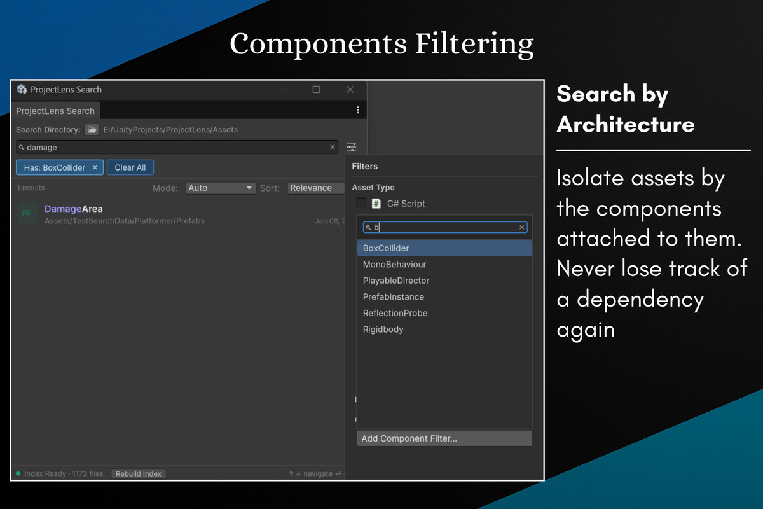Click the PF prefab icon of DamageArea
Viewport: 763px width, 509px height.
(x=27, y=214)
